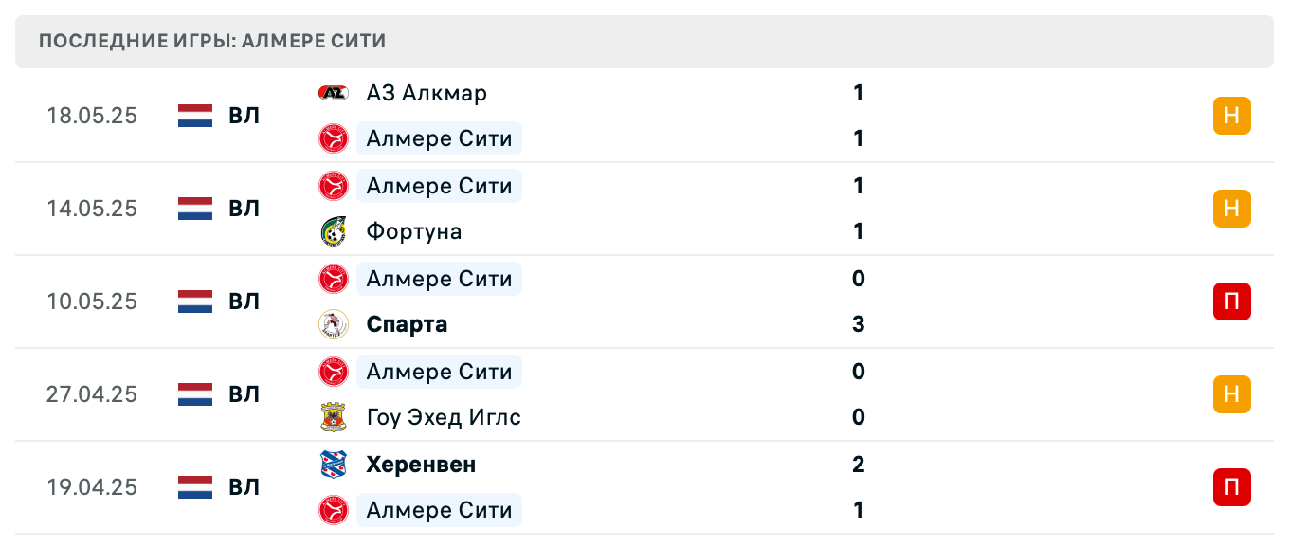The image size is (1289, 548).
Task: Click Almere City logo in 19.04.25 match
Action: point(334,510)
